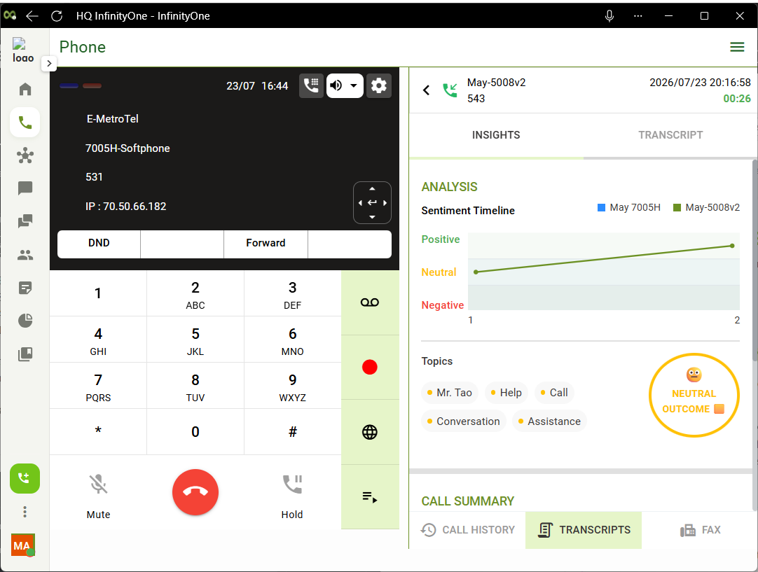Open the hamburger menu in Phone header
Screen dimensions: 758x572
(737, 47)
